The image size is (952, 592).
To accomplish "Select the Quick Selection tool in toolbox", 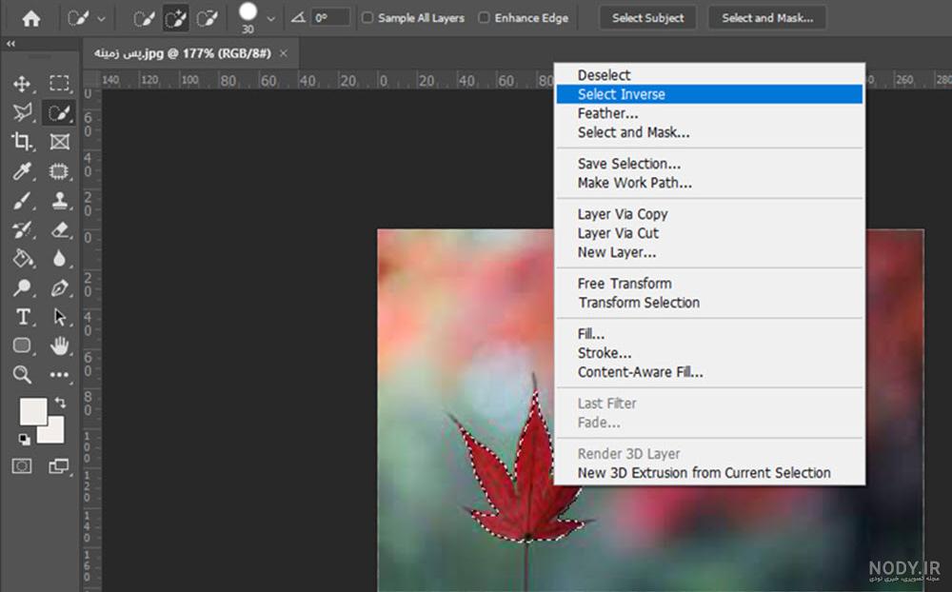I will click(59, 113).
